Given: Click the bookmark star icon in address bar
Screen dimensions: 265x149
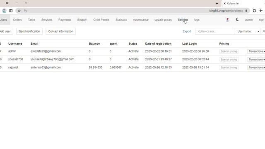Looking at the screenshot, I should click(x=19, y=11).
